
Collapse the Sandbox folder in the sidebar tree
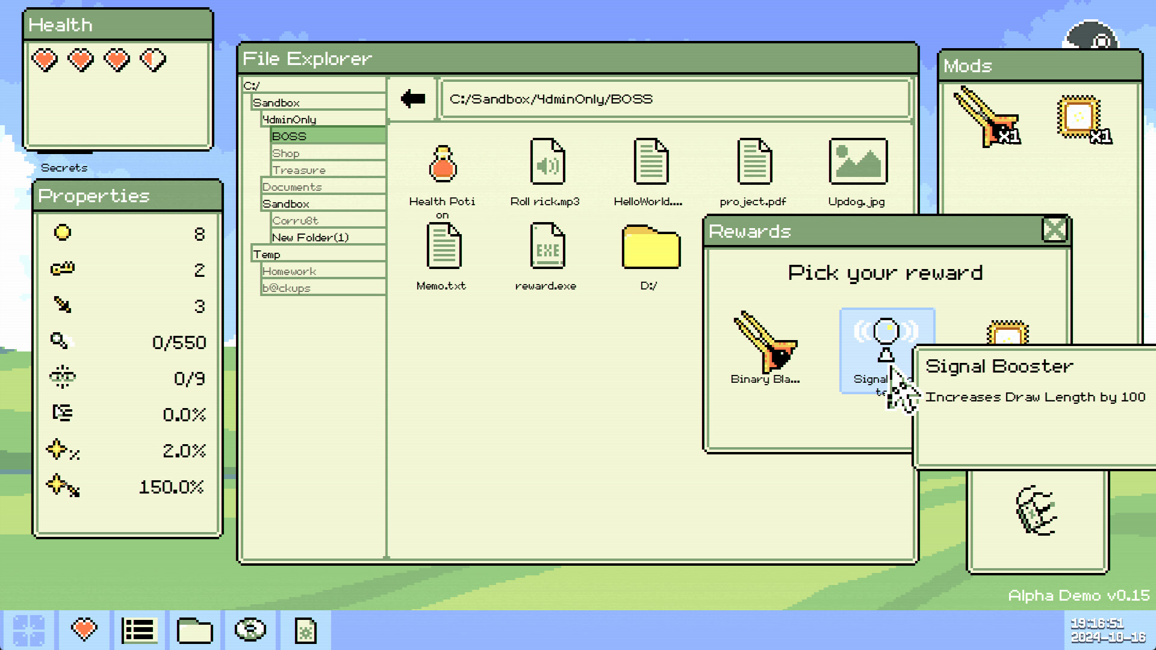pyautogui.click(x=276, y=102)
